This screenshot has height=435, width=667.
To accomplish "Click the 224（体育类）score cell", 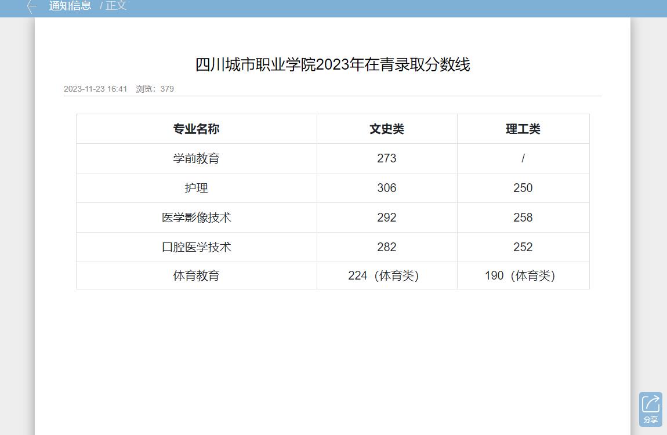I will [x=387, y=275].
